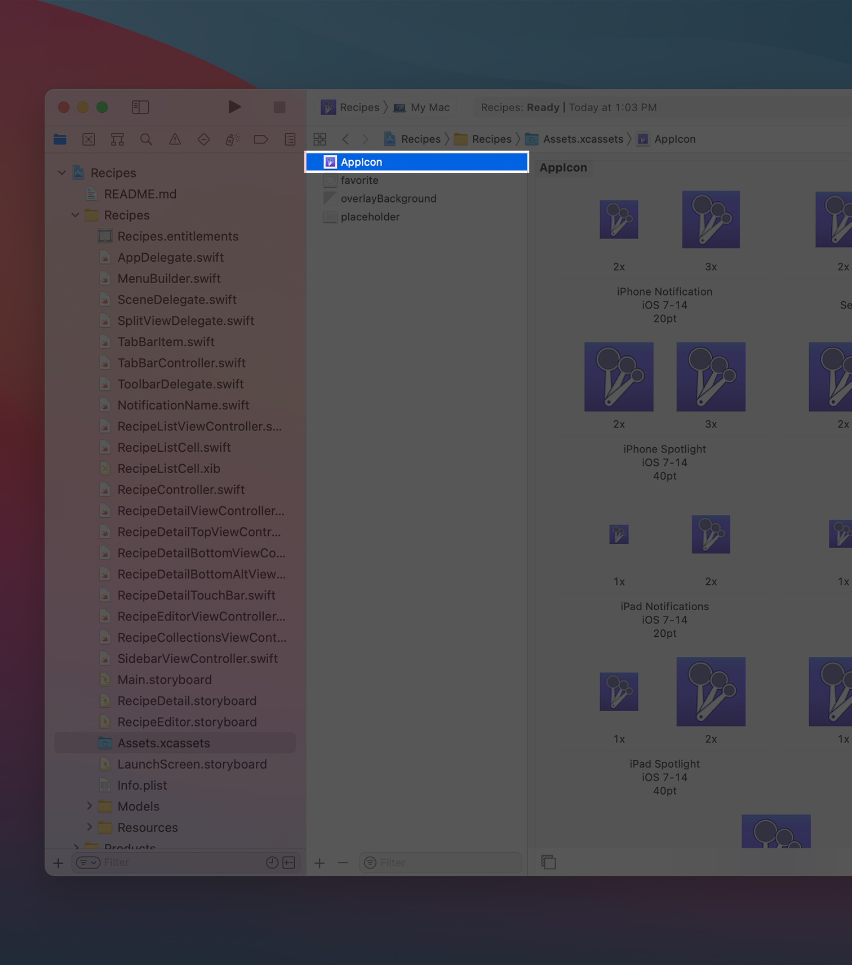The width and height of the screenshot is (852, 965).
Task: Select the favorite asset in list
Action: 360,180
